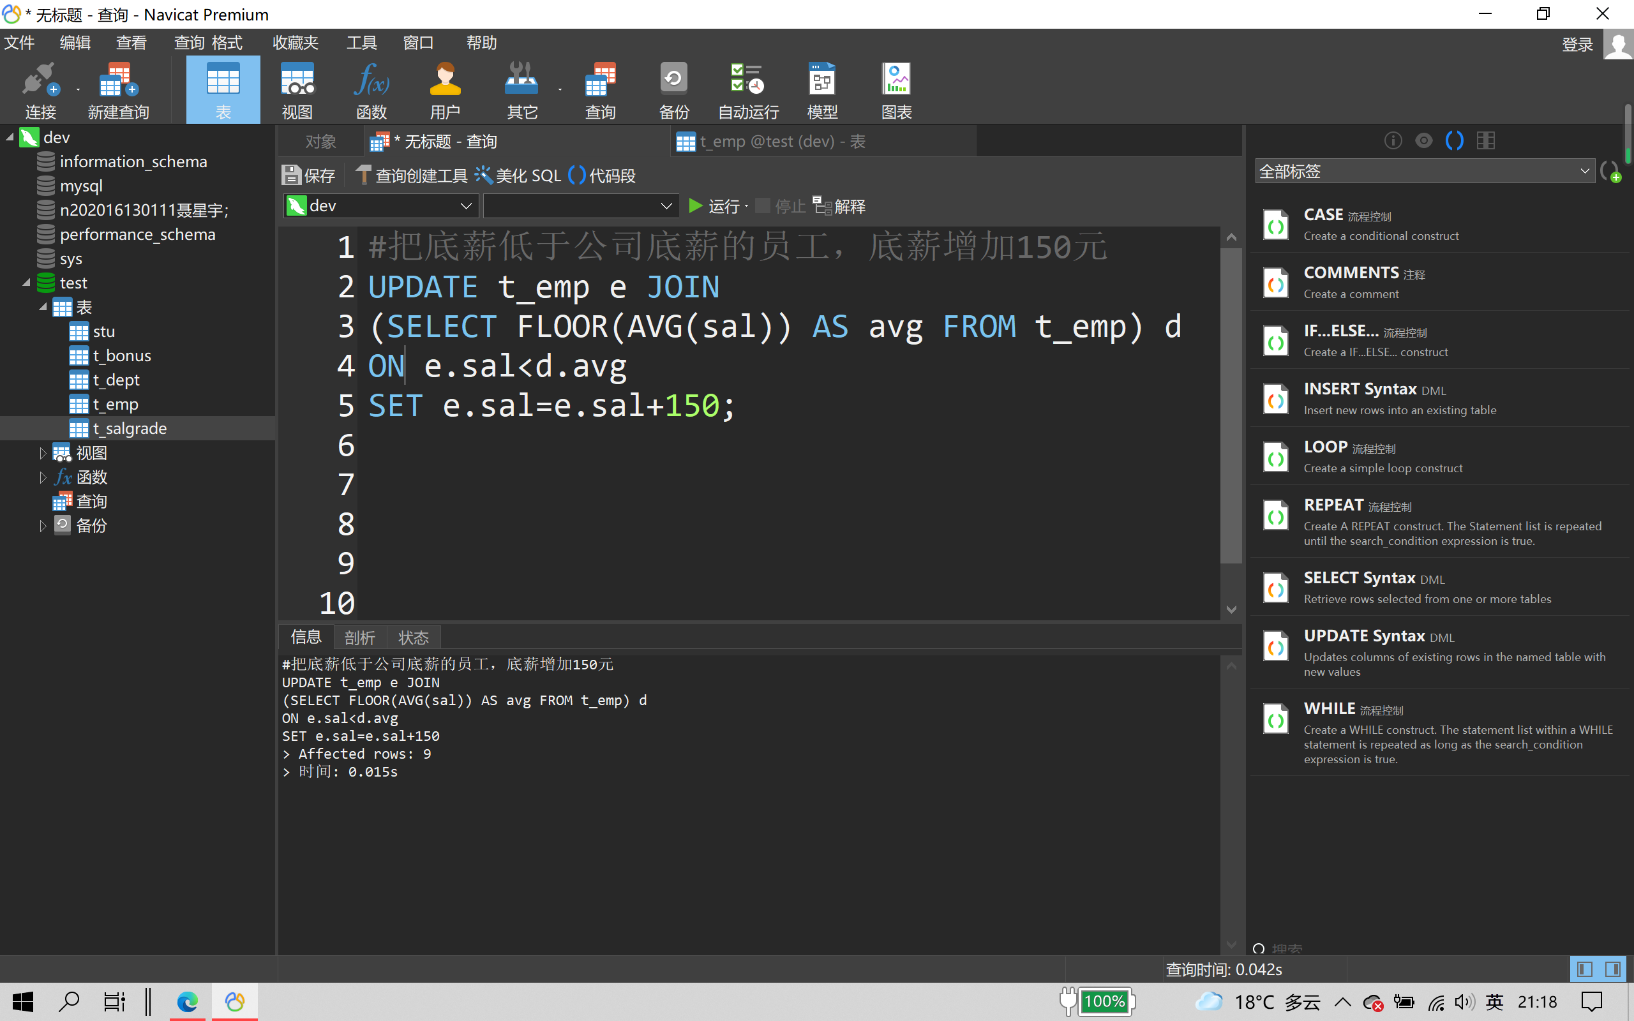Open the Backup (备份) toolbar icon
This screenshot has height=1021, width=1634.
coord(674,91)
